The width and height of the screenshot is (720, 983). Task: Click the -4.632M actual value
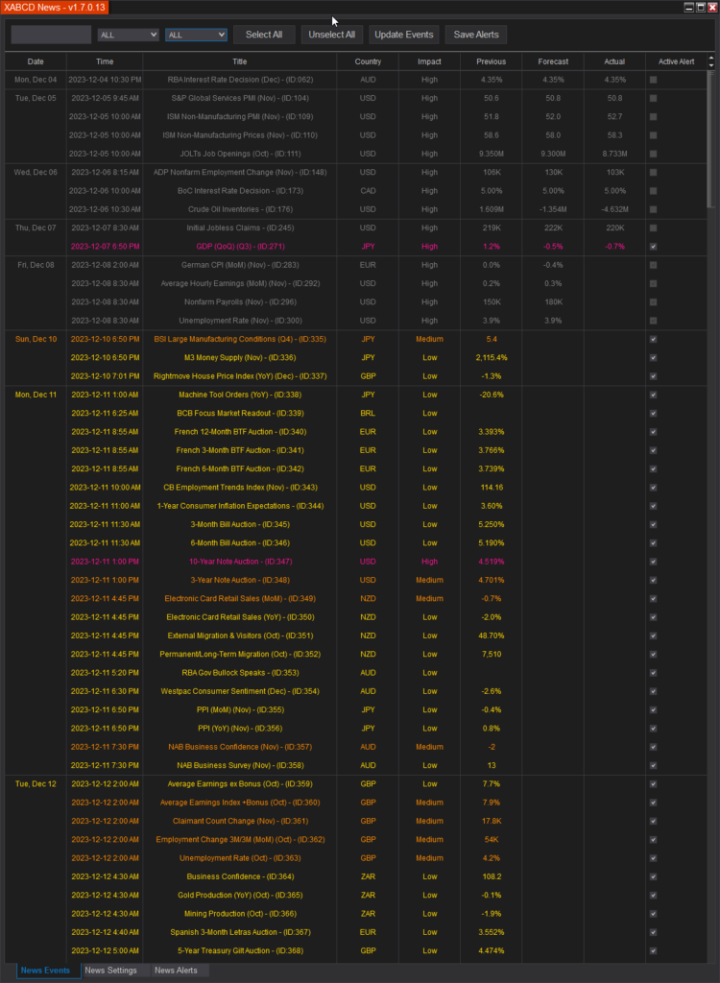[614, 209]
